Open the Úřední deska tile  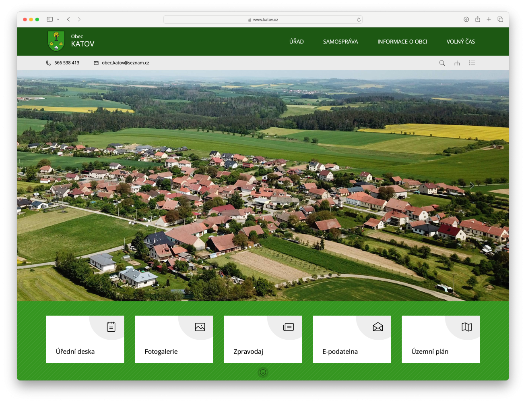click(x=85, y=339)
